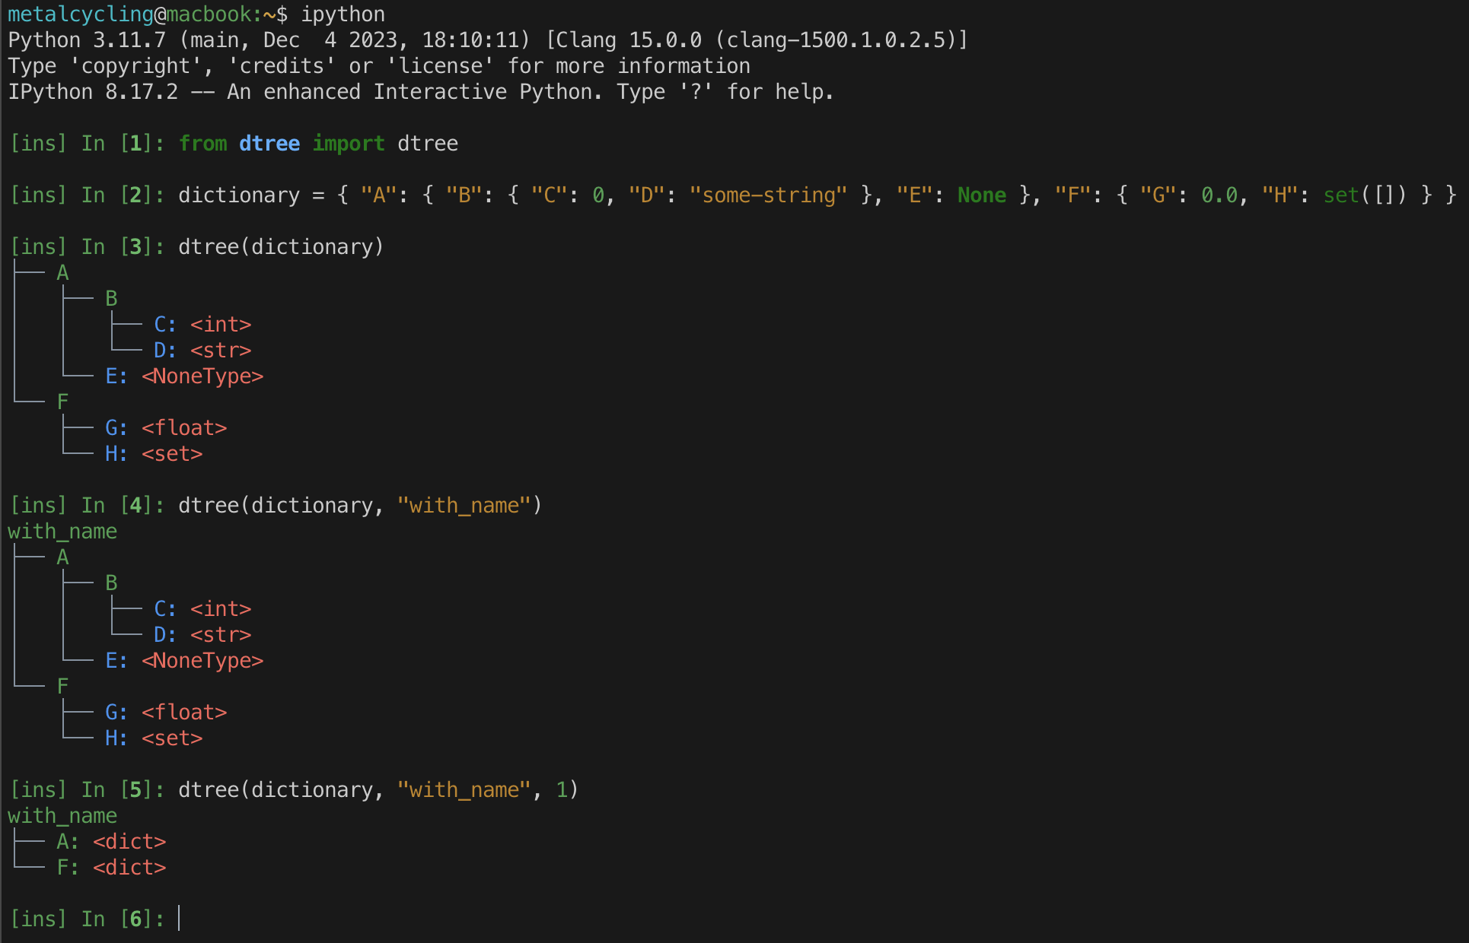Click the dtree(dictionary) command in In [3]

tap(281, 246)
